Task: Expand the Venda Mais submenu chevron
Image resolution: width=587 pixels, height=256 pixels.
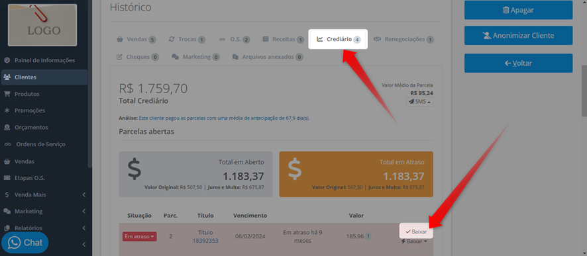Action: (84, 194)
